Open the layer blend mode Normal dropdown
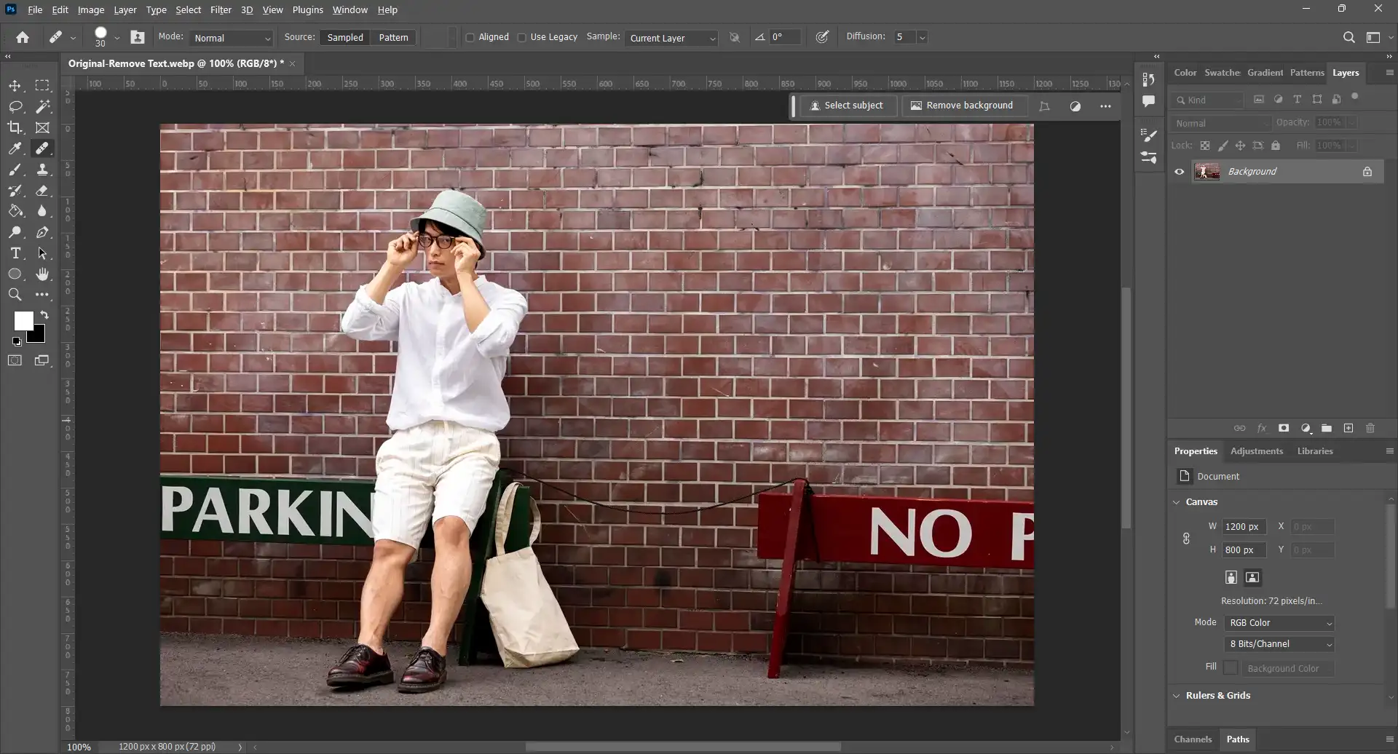 [x=1221, y=123]
